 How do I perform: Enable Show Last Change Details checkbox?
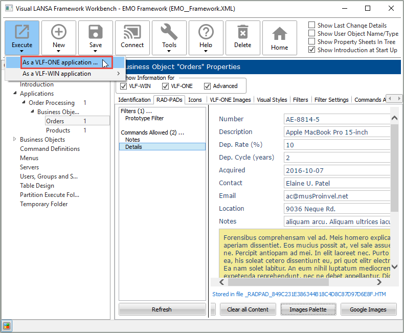[x=312, y=26]
